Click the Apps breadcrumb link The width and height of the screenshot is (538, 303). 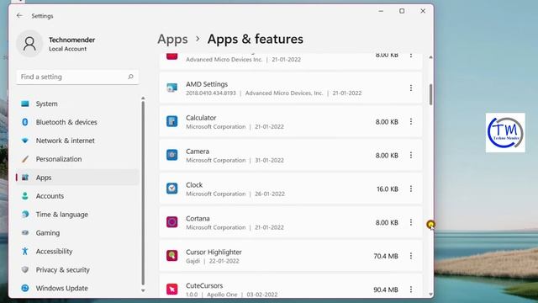172,40
